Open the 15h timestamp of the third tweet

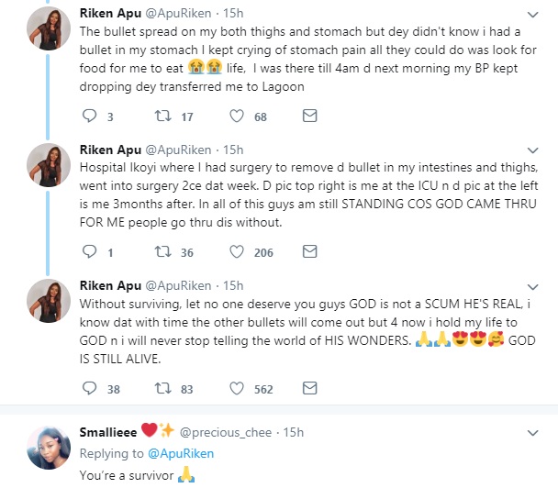[x=233, y=285]
